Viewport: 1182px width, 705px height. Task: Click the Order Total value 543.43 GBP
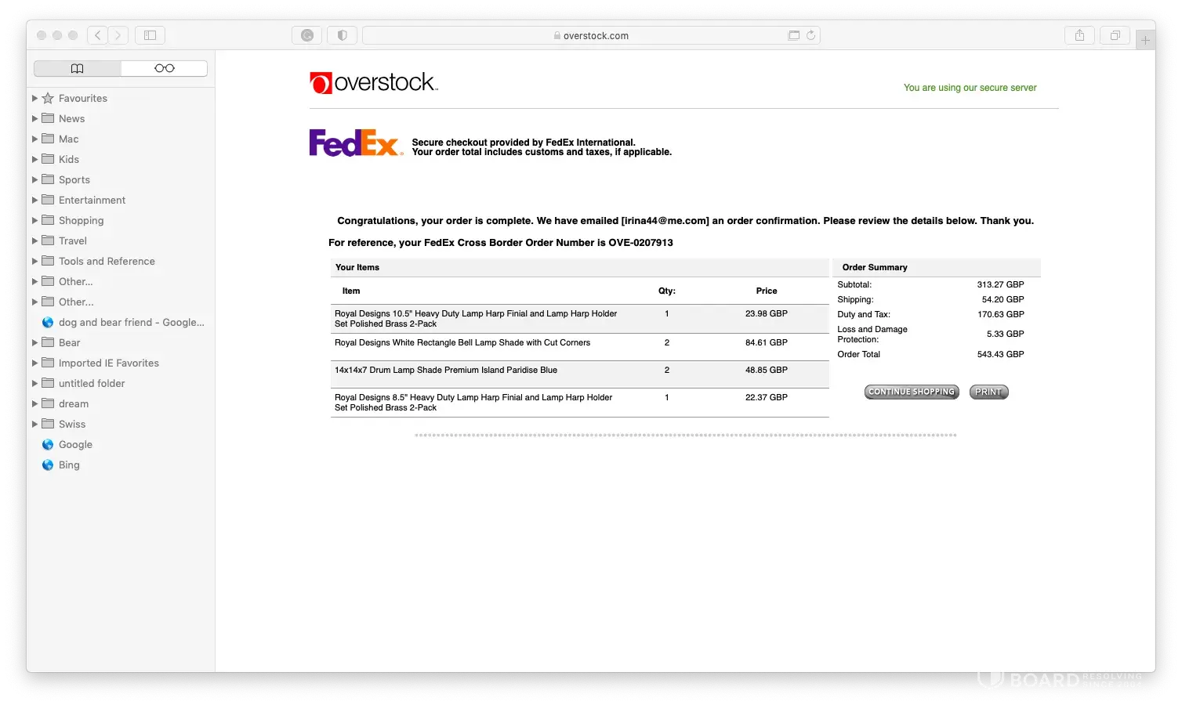pyautogui.click(x=1000, y=354)
